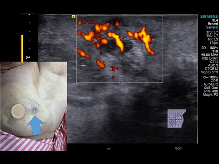Click the SIEMENS logo text
Screen dimensions: 219x164
pyautogui.click(x=209, y=16)
